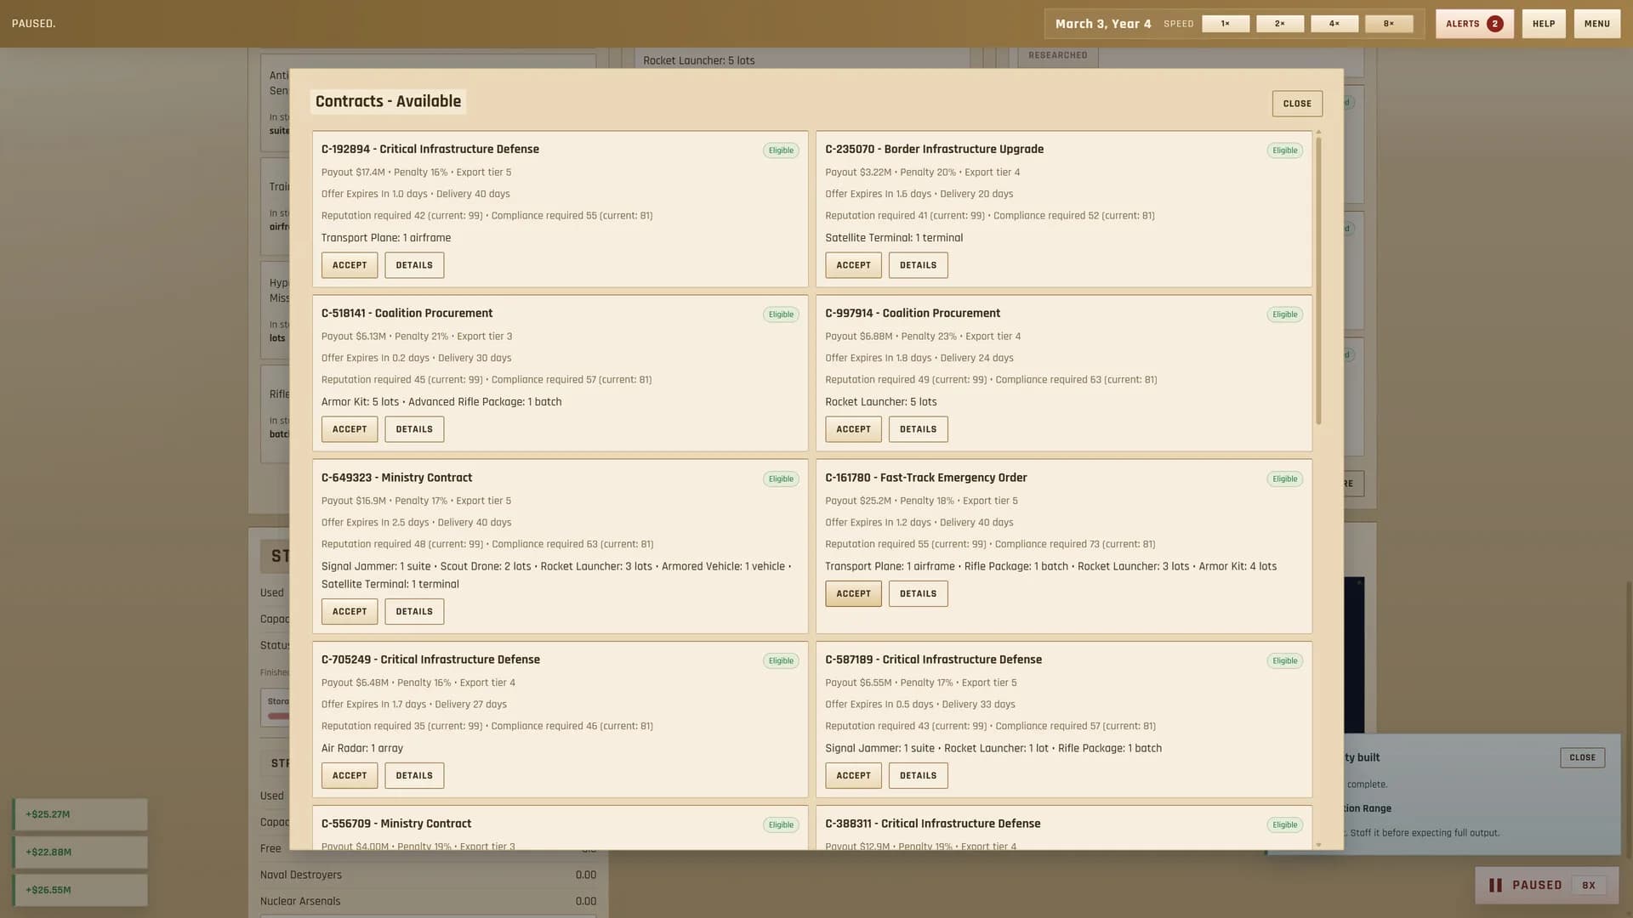This screenshot has height=918, width=1633.
Task: Open the Help screen
Action: [1544, 24]
